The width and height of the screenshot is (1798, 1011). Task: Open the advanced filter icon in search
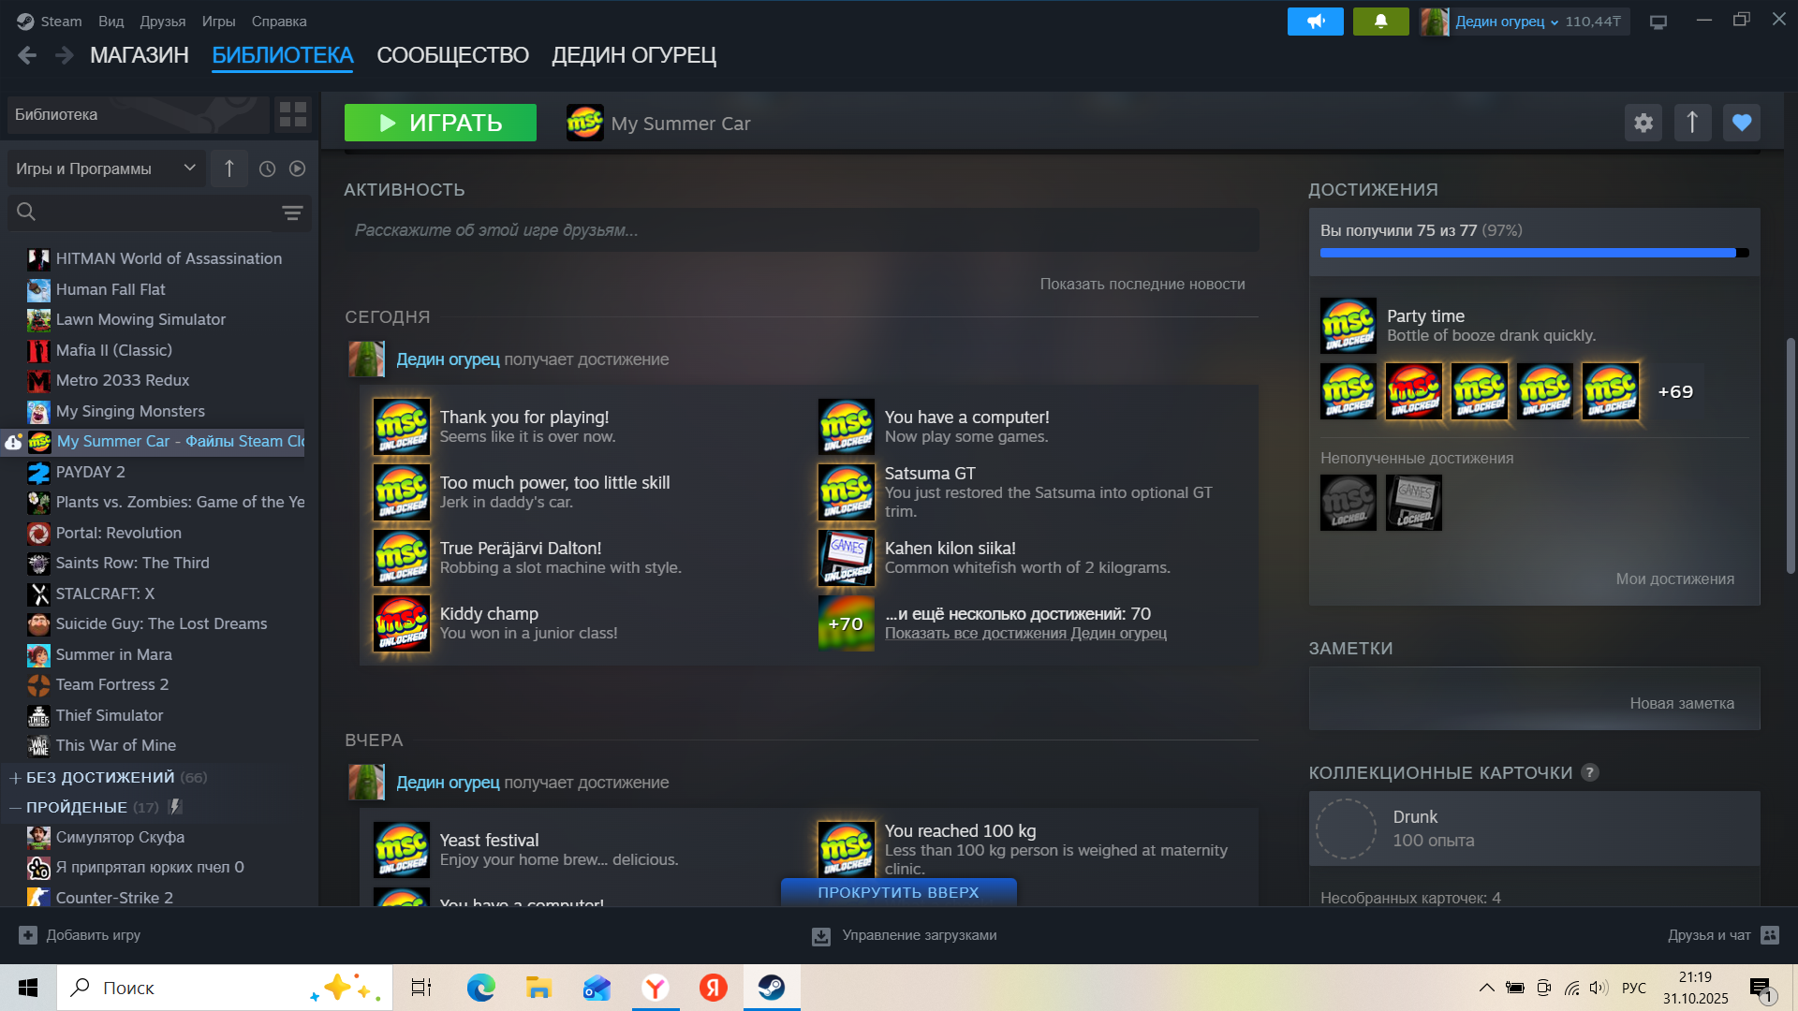pos(292,212)
